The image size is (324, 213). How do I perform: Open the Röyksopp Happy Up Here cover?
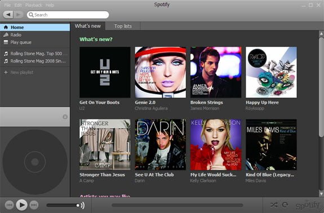coord(271,72)
